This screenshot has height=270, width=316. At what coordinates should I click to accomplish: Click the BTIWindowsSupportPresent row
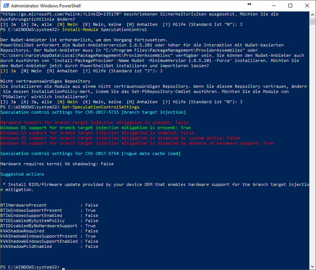[48, 210]
